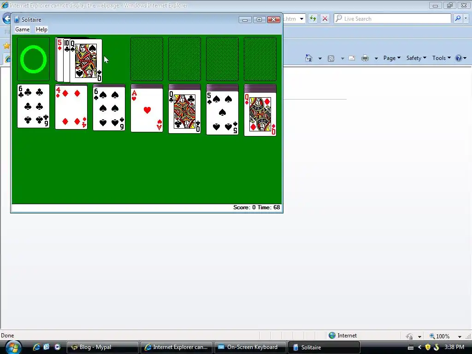Open the Tools menu in IE
The width and height of the screenshot is (472, 354).
pos(441,58)
